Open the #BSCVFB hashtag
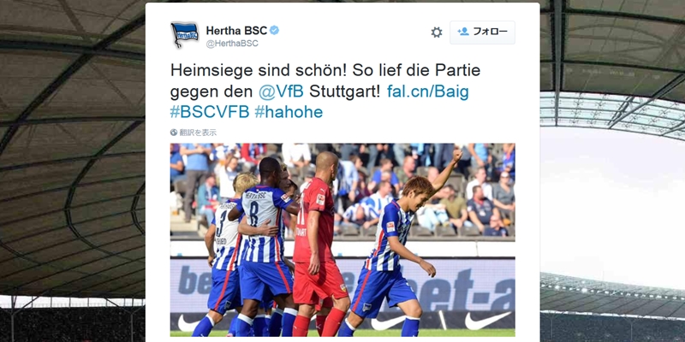685x342 pixels. [210, 112]
